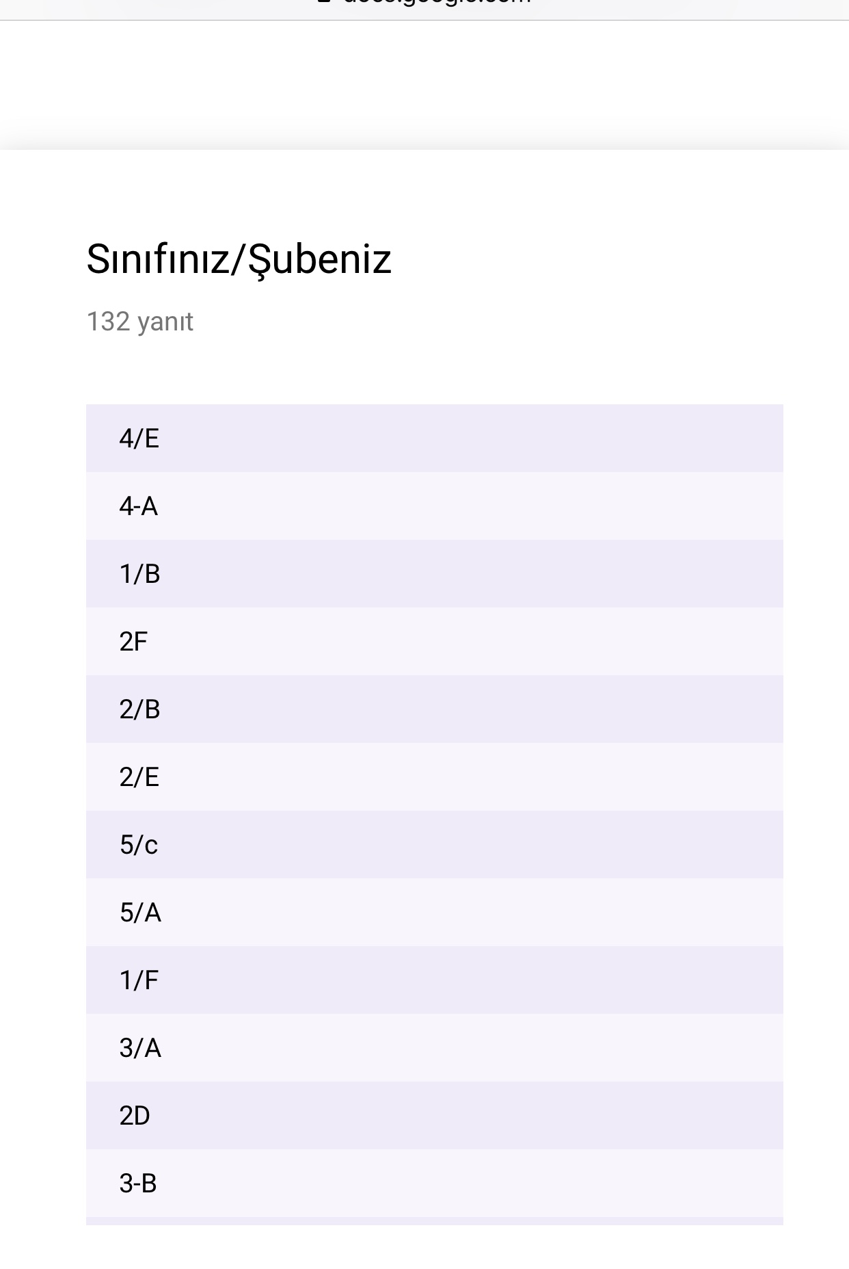Viewport: 849px width, 1269px height.
Task: Tap the 2/E response row
Action: click(x=434, y=776)
